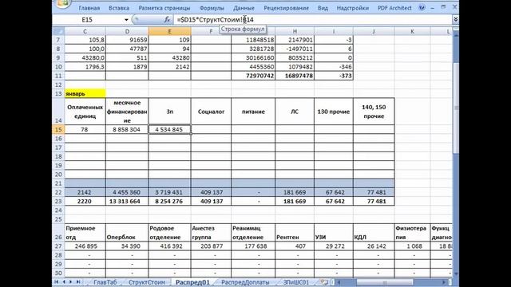Open the PDF Architect ribbon tab
511x287 pixels.
pos(394,8)
